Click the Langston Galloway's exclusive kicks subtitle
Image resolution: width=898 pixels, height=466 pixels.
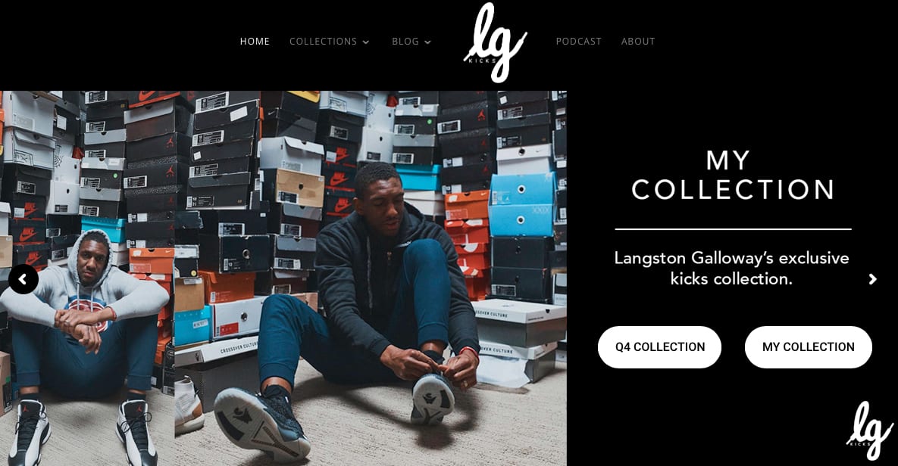point(732,268)
